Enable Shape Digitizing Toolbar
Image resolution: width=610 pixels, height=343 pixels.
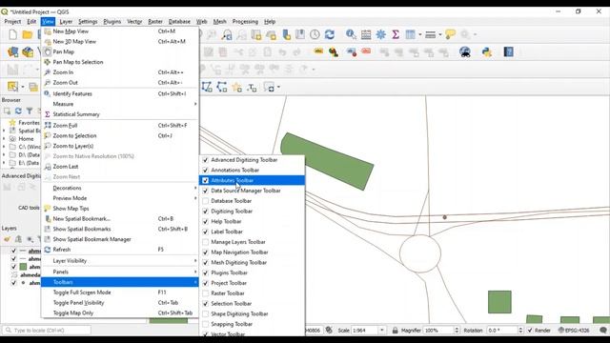point(206,313)
